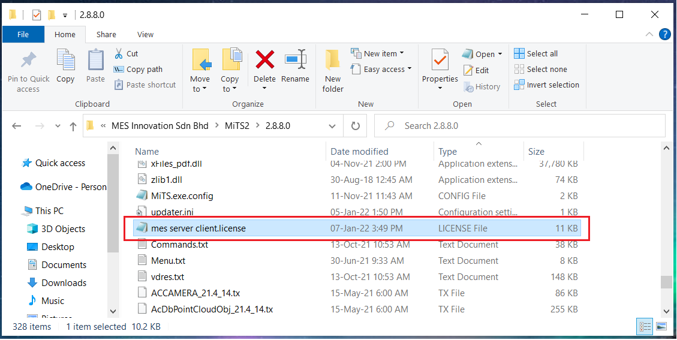Refresh the folder view
Screen dimensions: 677x340
pos(356,126)
